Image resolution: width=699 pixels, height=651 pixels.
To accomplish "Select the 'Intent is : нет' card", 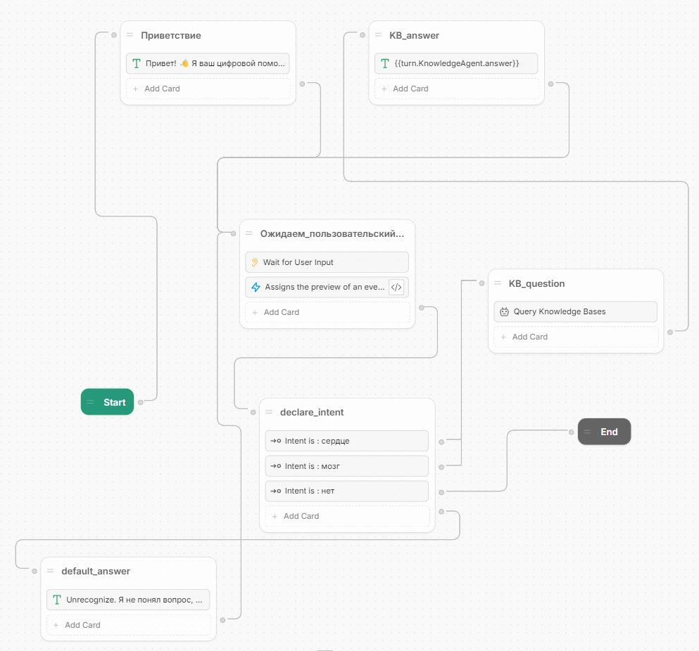I will point(346,491).
